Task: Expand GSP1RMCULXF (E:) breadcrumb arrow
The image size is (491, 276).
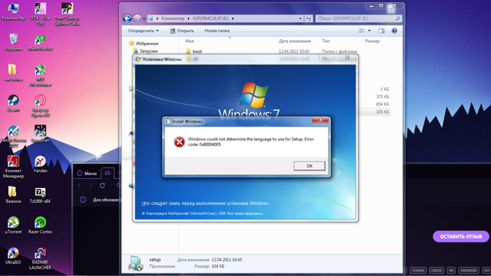Action: (233, 18)
